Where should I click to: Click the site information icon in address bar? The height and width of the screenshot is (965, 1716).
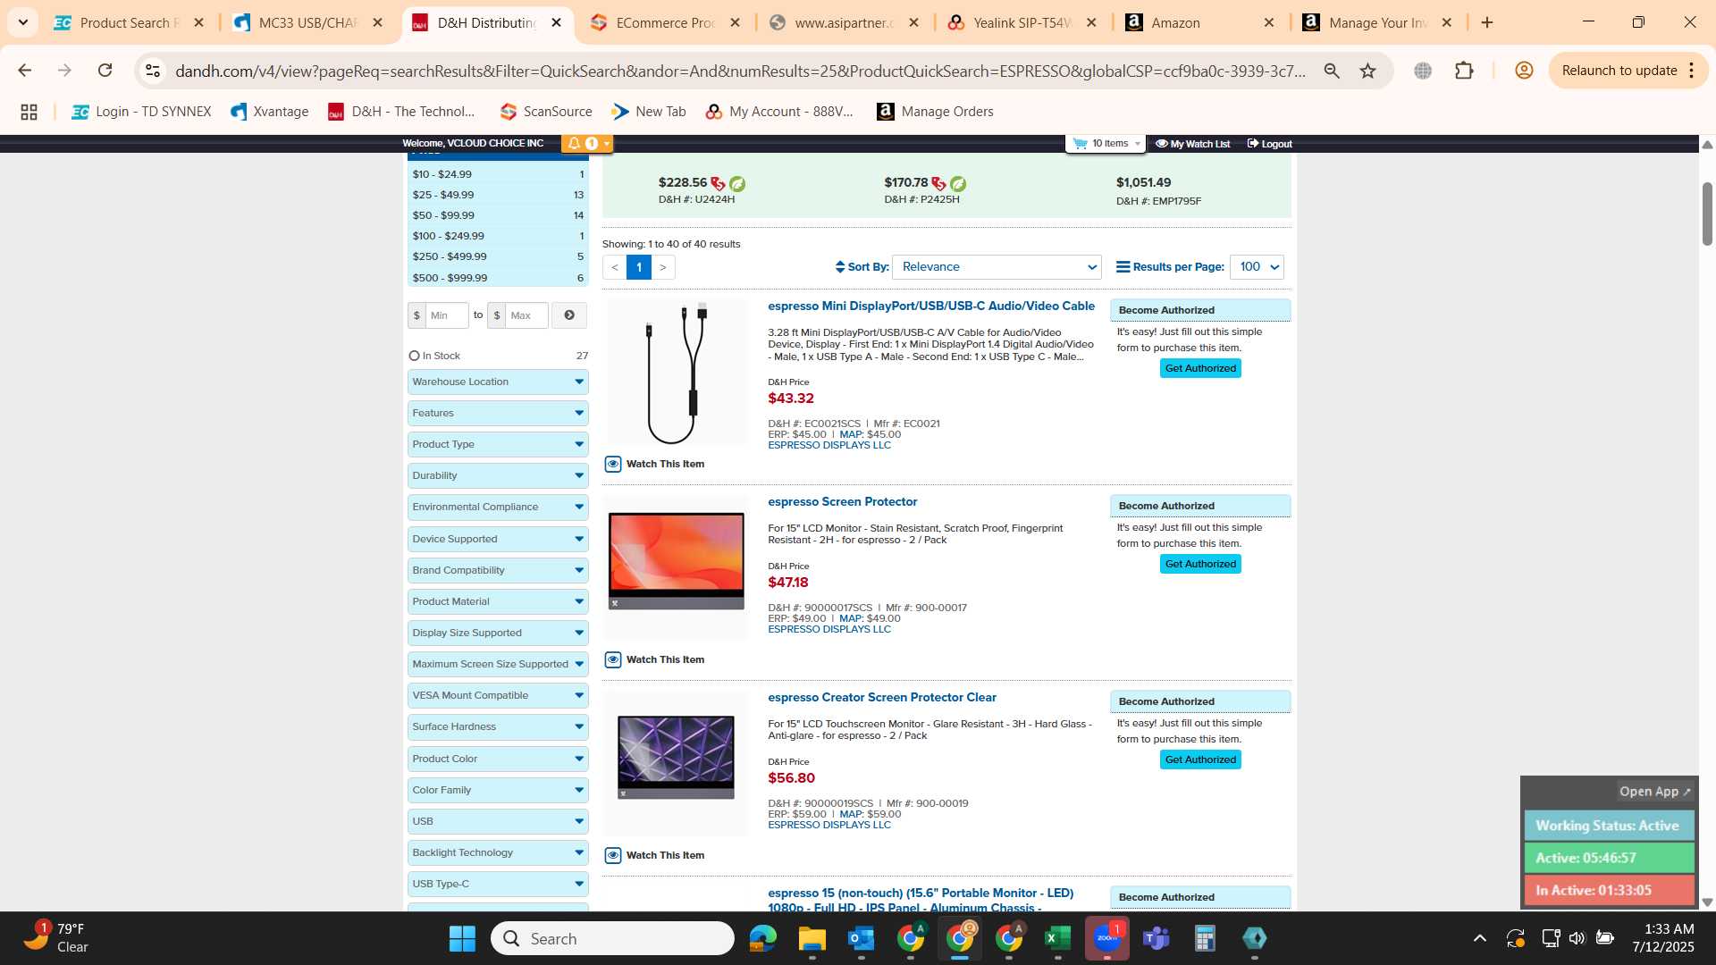(x=153, y=71)
